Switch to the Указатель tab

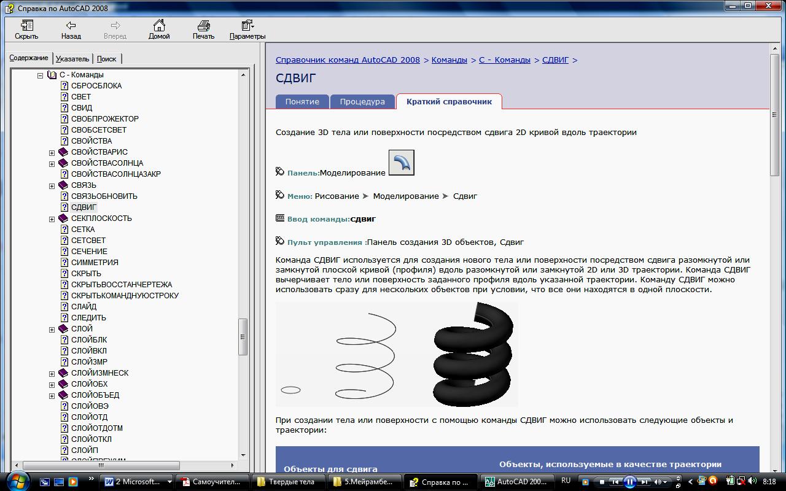(72, 59)
